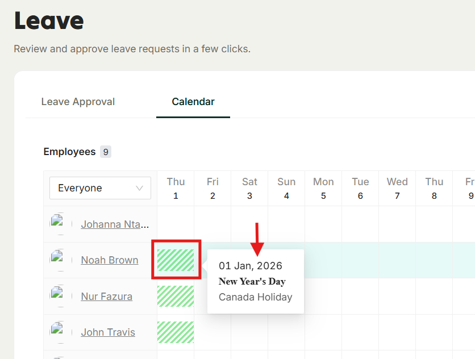
Task: Click Noah Brown's striped holiday cell
Action: point(176,260)
